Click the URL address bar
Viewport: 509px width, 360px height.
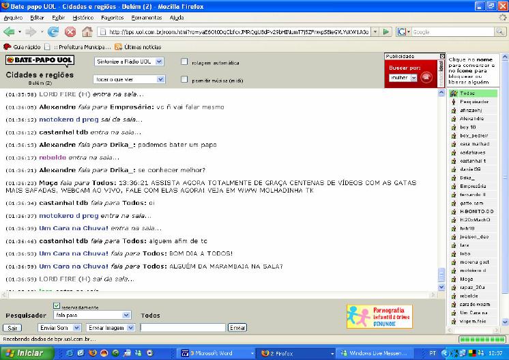[x=235, y=32]
